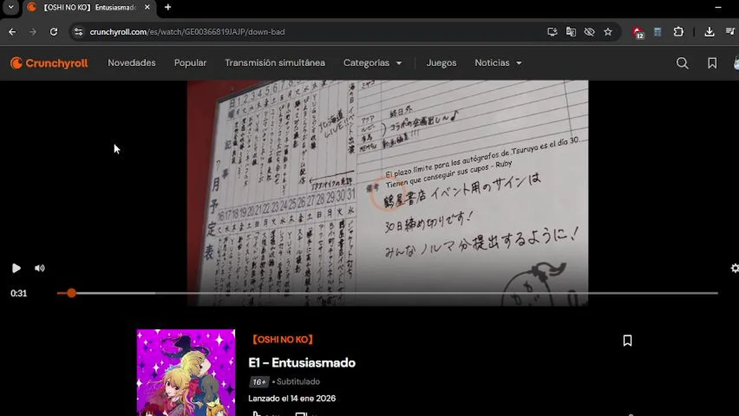Screen dimensions: 739x416
Task: Expand the Categorías dropdown
Action: (373, 63)
